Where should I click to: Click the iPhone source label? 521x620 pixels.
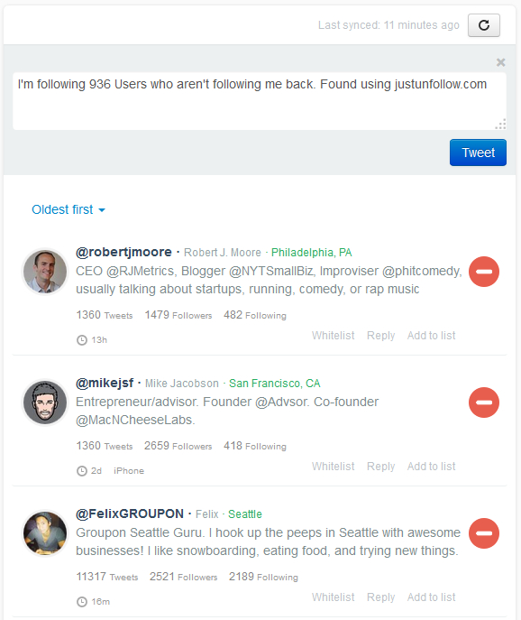click(129, 471)
